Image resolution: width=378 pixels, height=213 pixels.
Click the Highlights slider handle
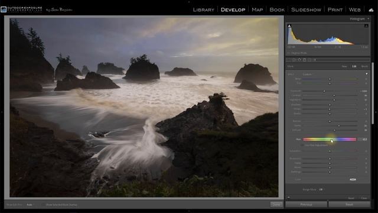(334, 100)
